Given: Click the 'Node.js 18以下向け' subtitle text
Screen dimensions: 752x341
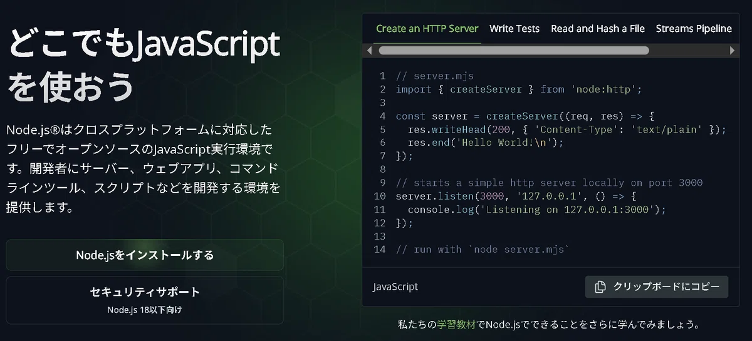Looking at the screenshot, I should click(145, 310).
